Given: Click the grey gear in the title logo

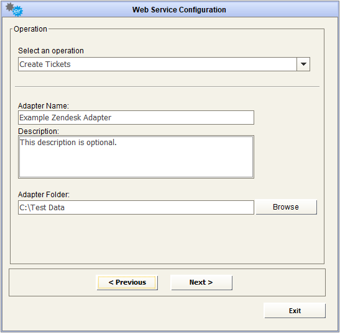Looking at the screenshot, I should pyautogui.click(x=9, y=7).
